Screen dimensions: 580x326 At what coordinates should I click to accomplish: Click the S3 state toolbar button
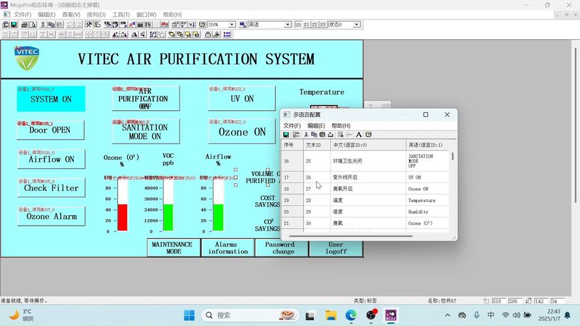pyautogui.click(x=322, y=25)
